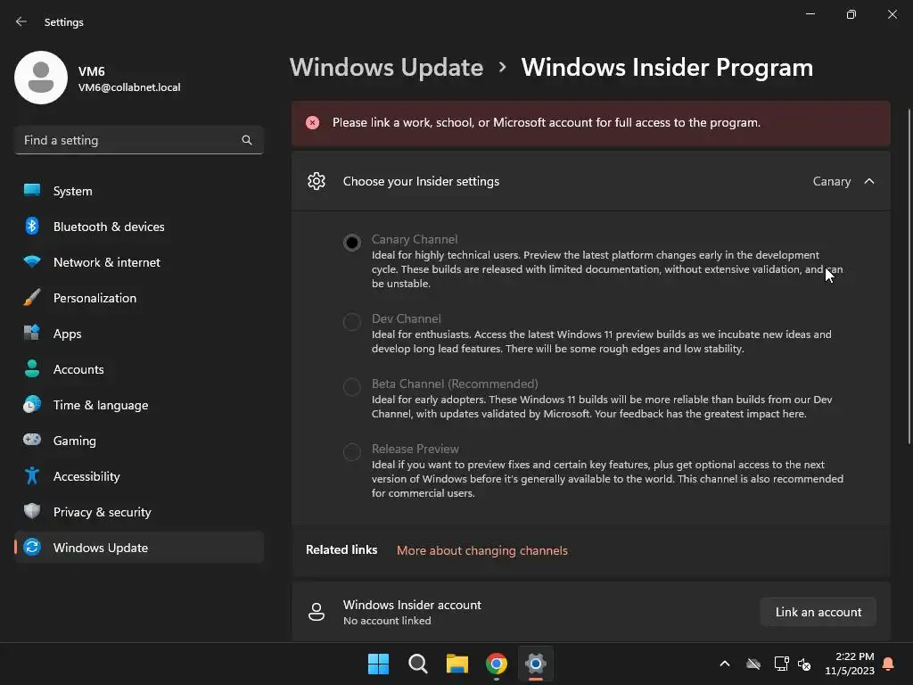The height and width of the screenshot is (685, 913).
Task: Click the Canary label in the settings header
Action: 832,181
